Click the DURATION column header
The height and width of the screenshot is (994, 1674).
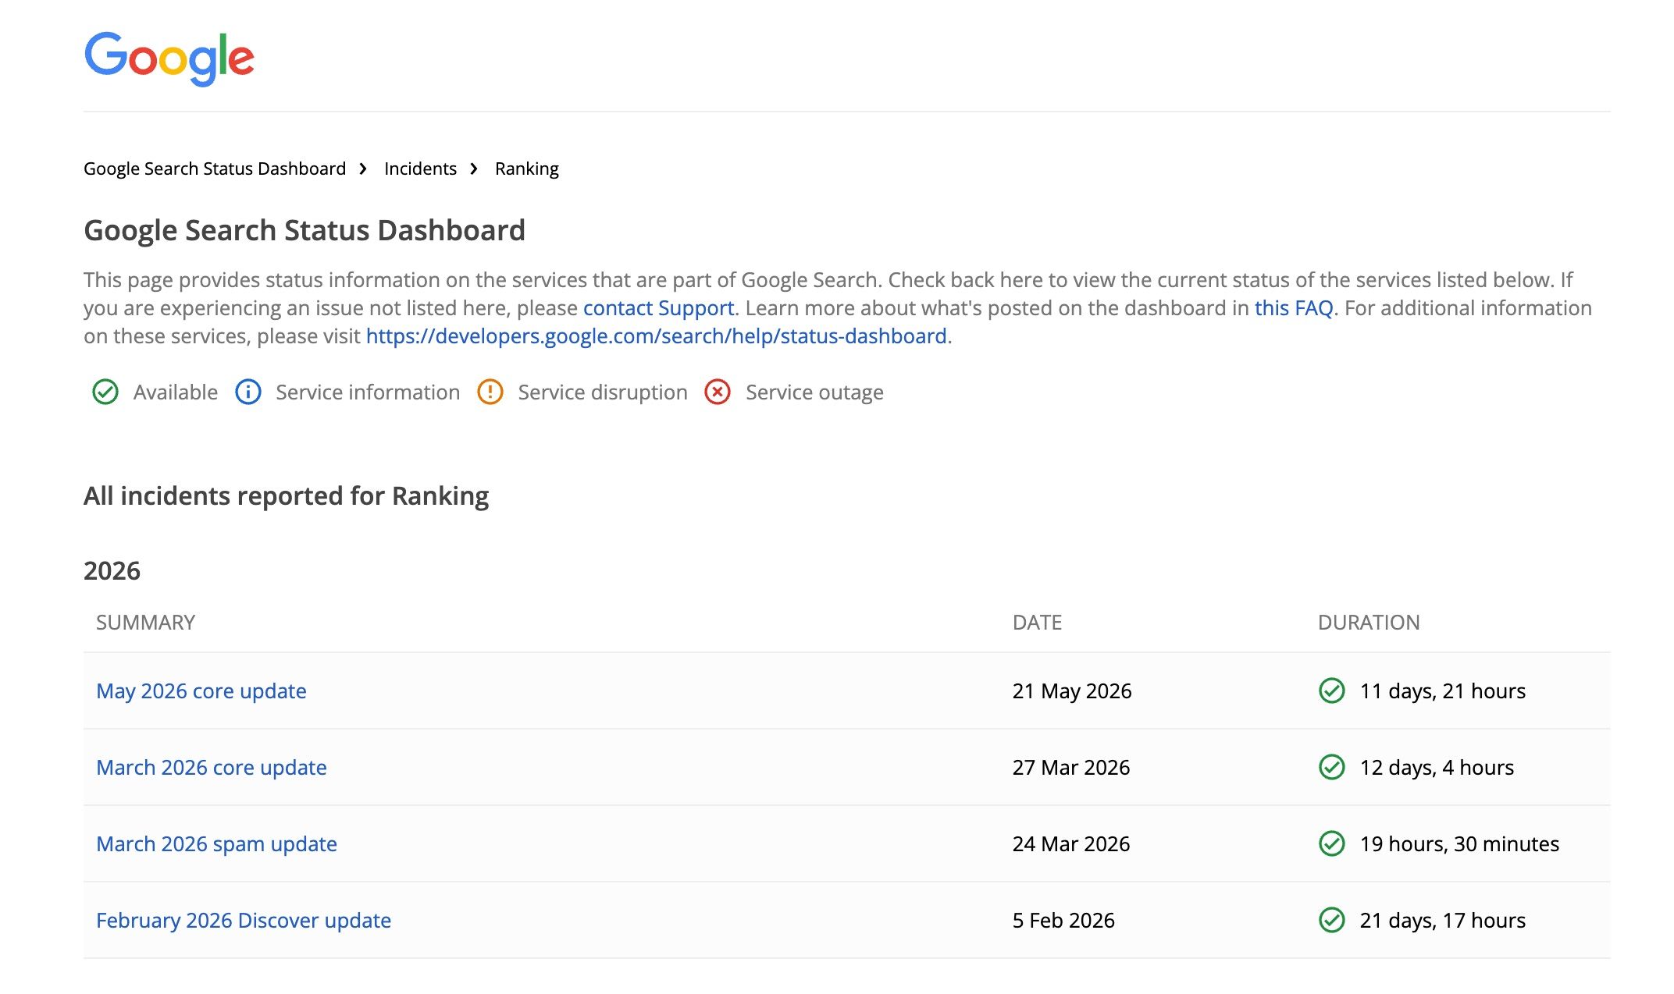click(x=1369, y=622)
